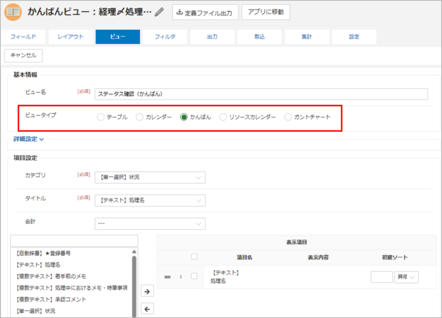Click the 定義ファイル出力 button
Viewport: 442px width, 318px height.
point(205,13)
